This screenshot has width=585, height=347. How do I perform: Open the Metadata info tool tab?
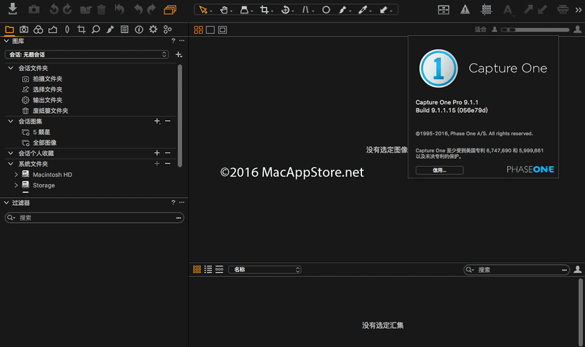pos(138,30)
